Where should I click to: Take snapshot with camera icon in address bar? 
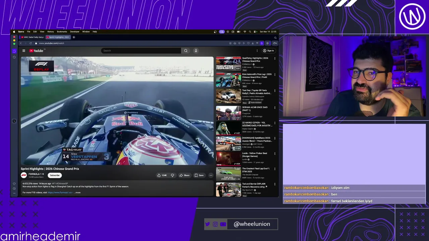[235, 43]
